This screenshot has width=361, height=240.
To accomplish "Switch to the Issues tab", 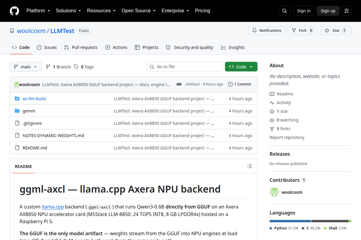I will click(x=47, y=47).
